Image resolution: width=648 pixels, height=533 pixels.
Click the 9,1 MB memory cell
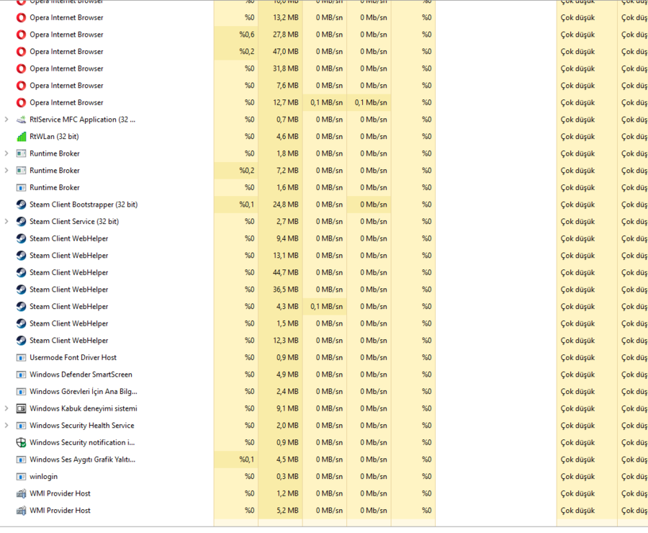[x=280, y=408]
